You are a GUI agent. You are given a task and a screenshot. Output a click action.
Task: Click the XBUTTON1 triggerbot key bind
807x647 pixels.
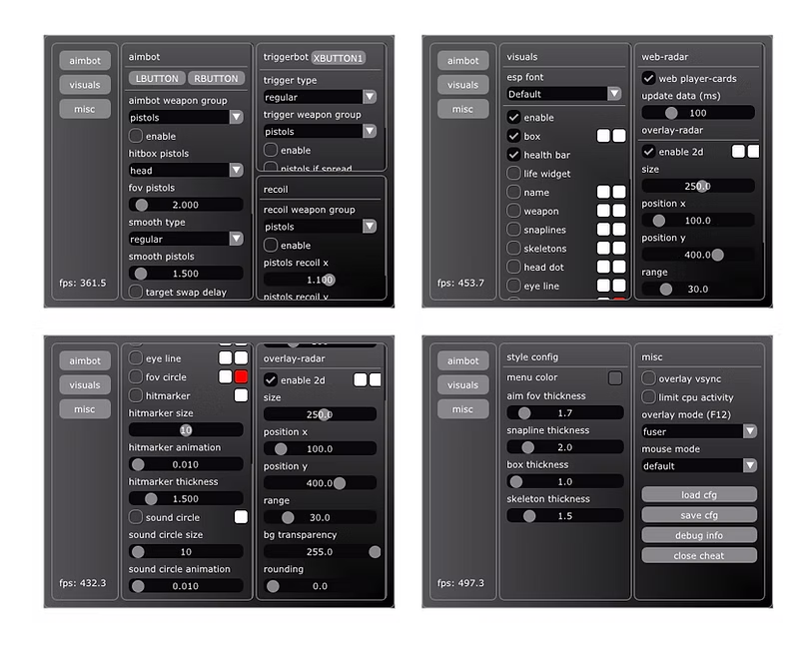click(339, 58)
